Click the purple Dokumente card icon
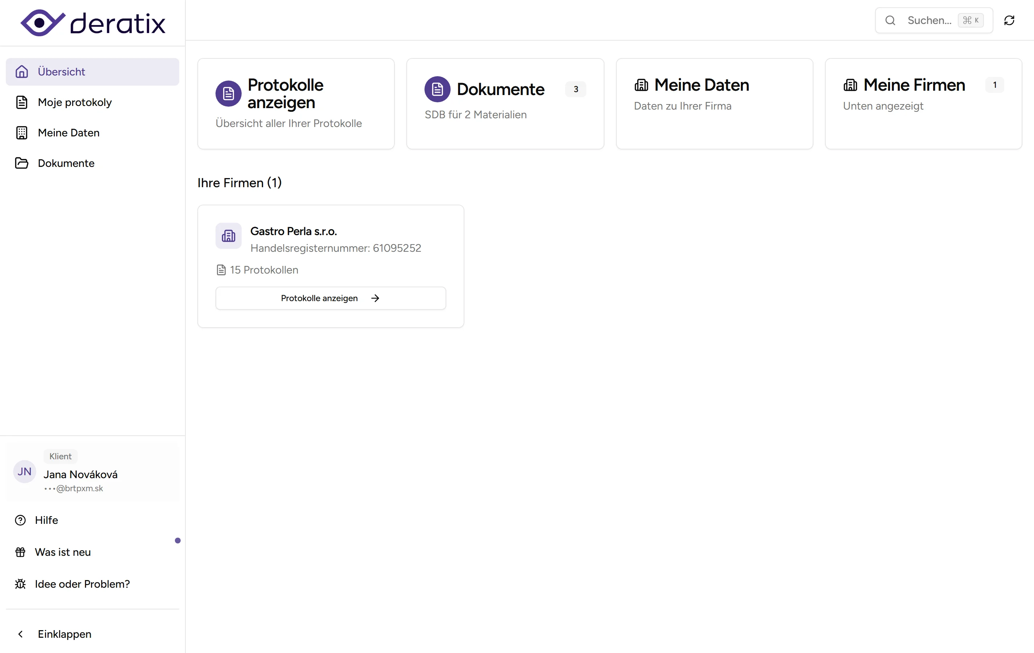 coord(437,89)
